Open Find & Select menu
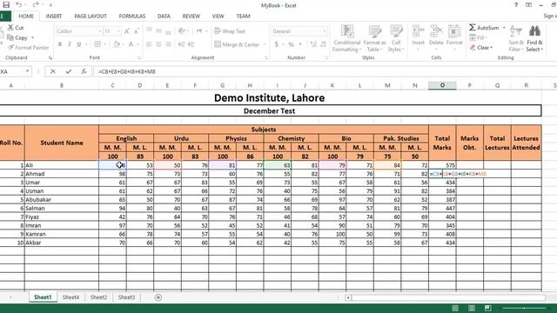This screenshot has width=557, height=313. (534, 38)
